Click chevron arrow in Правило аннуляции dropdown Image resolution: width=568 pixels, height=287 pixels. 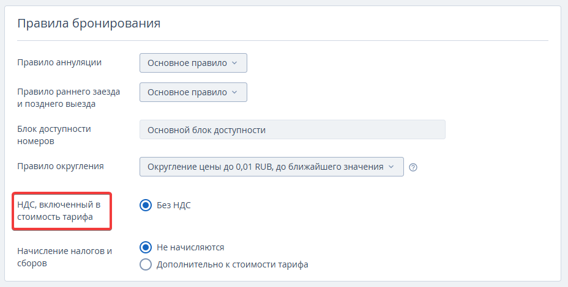234,63
